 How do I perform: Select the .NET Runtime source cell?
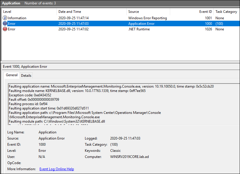point(139,29)
